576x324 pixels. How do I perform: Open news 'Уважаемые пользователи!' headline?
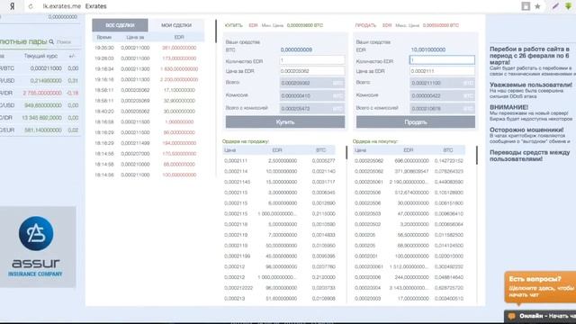coord(531,85)
